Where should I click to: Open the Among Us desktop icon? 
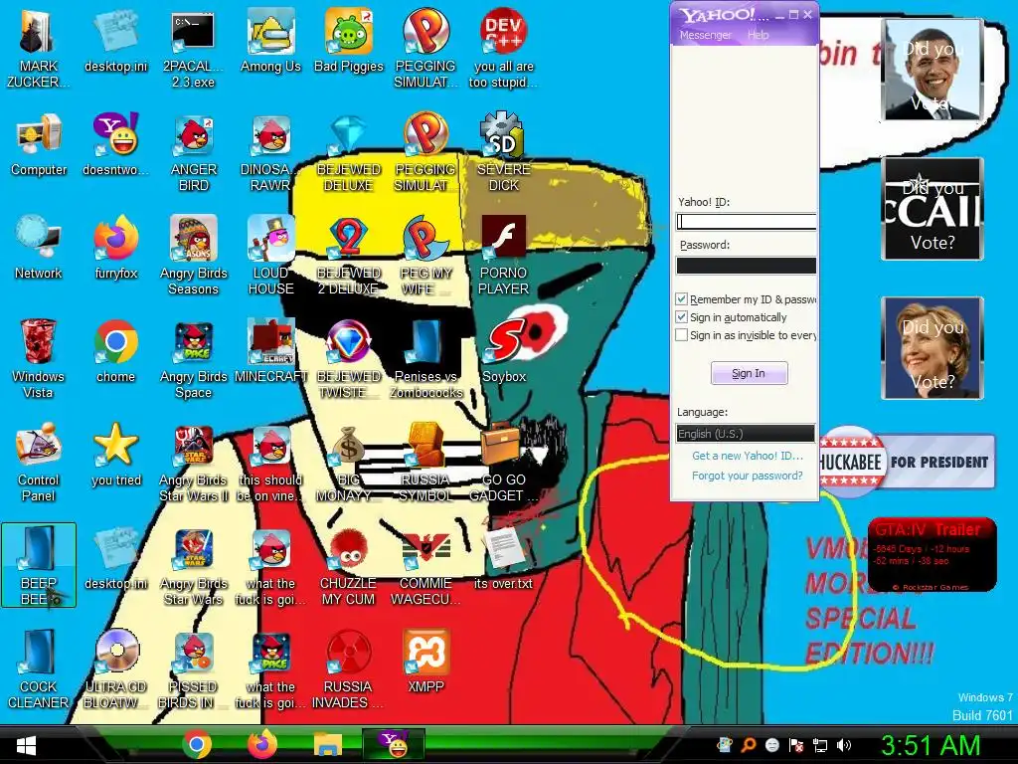tap(270, 40)
